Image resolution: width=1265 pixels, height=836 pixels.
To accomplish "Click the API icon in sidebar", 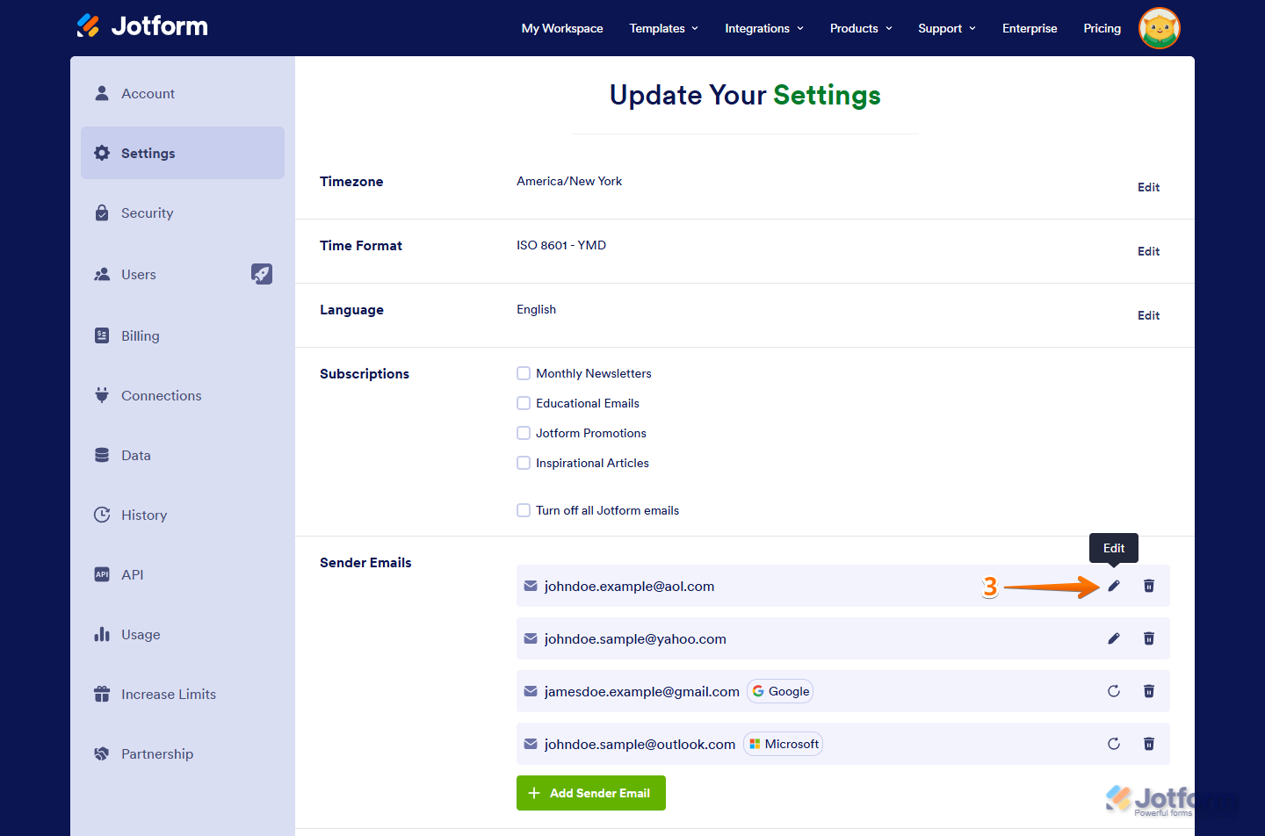I will pos(102,574).
